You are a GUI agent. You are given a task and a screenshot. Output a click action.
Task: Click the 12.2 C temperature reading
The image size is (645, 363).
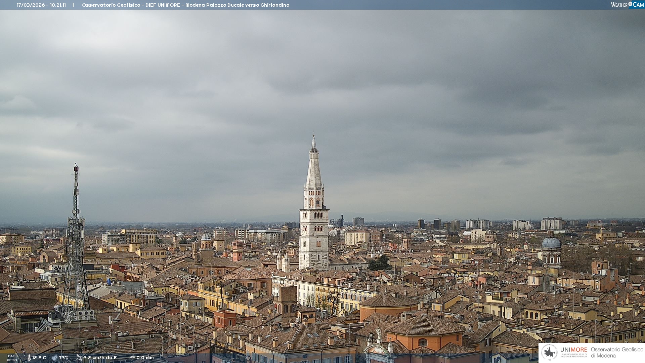tap(39, 358)
